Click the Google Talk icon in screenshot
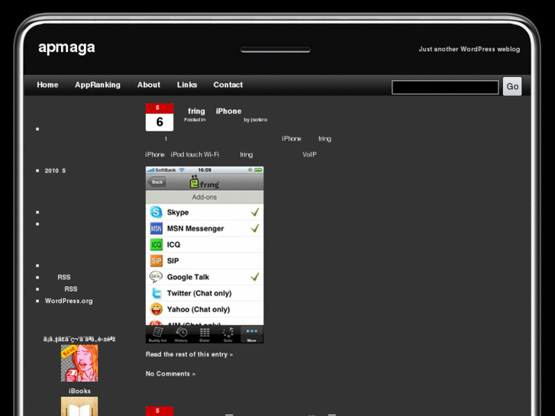The height and width of the screenshot is (416, 555). coord(156,277)
